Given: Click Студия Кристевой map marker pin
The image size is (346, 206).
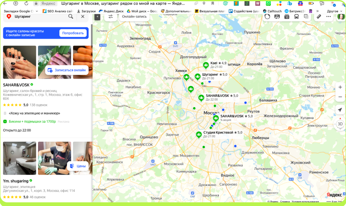Looking at the screenshot, I should pyautogui.click(x=199, y=135).
